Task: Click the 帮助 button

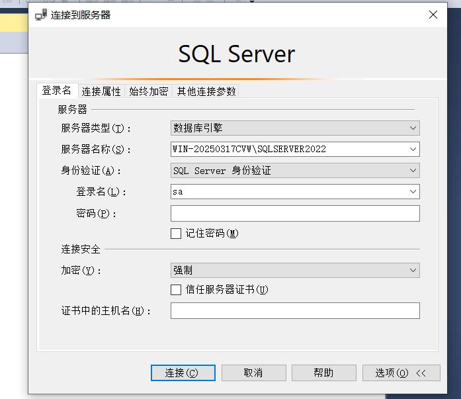Action: (x=323, y=373)
